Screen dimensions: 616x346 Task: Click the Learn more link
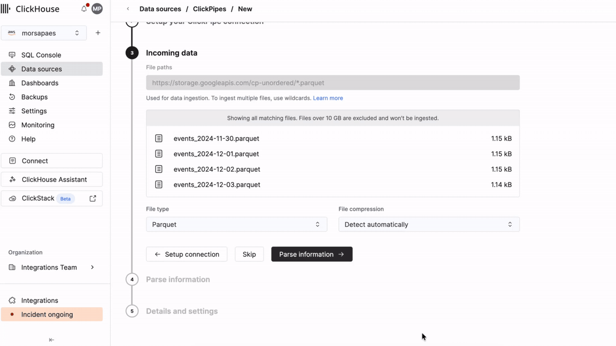(x=328, y=98)
